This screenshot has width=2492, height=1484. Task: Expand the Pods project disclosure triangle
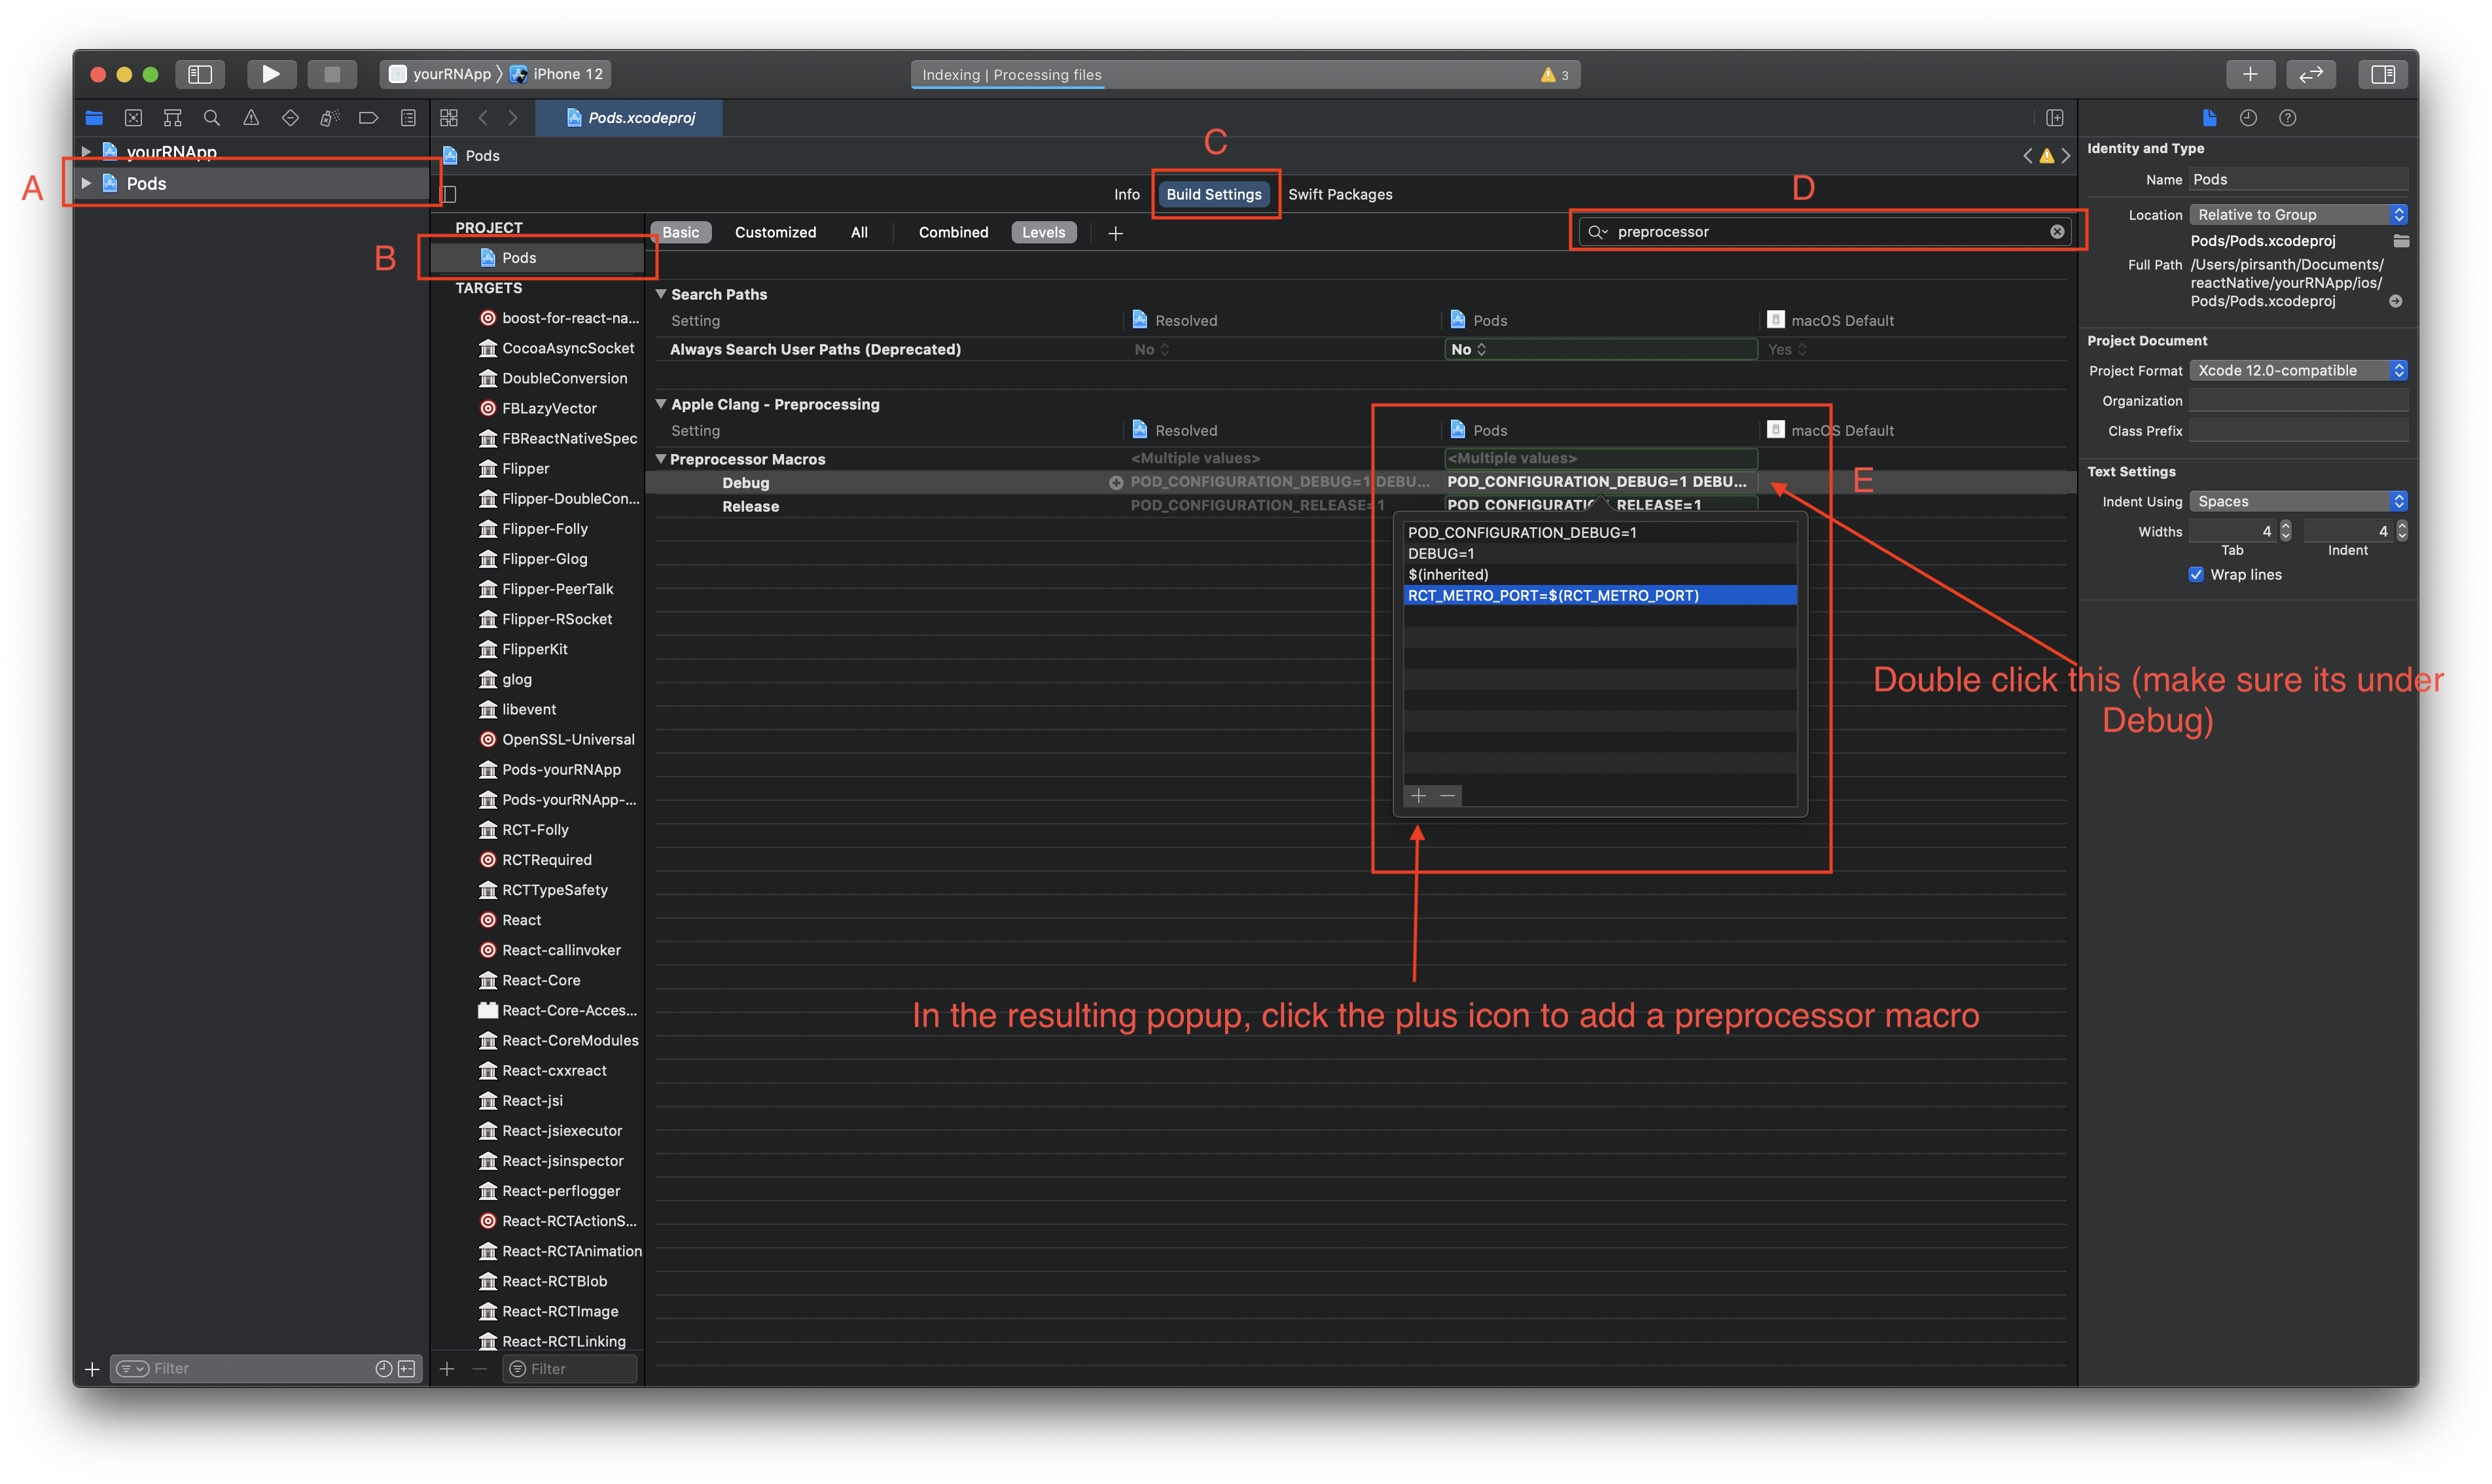tap(87, 183)
